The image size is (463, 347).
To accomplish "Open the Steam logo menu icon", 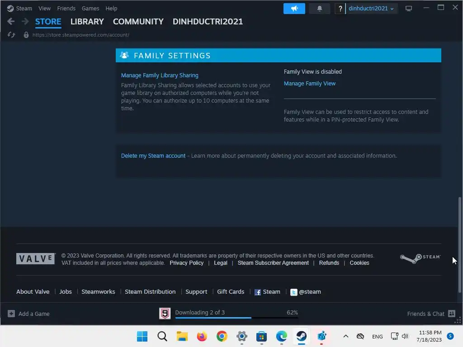I will pos(10,8).
